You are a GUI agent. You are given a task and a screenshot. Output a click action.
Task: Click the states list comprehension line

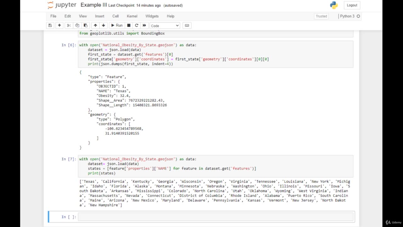(172, 168)
